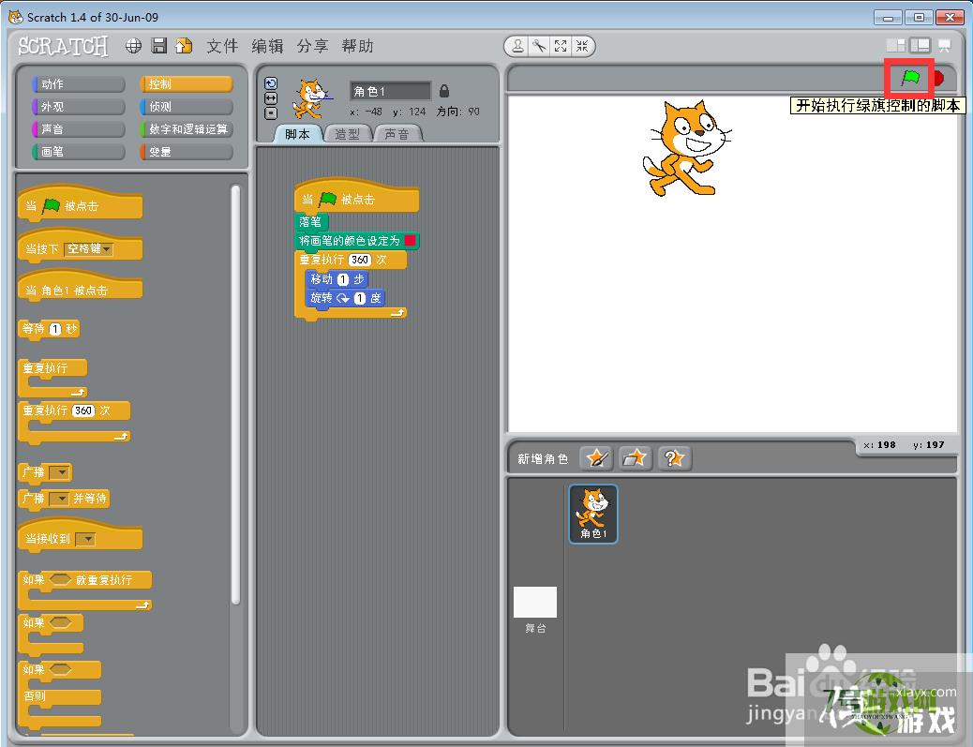Click the 如果否则 palette block
The image size is (973, 747).
pos(60,695)
